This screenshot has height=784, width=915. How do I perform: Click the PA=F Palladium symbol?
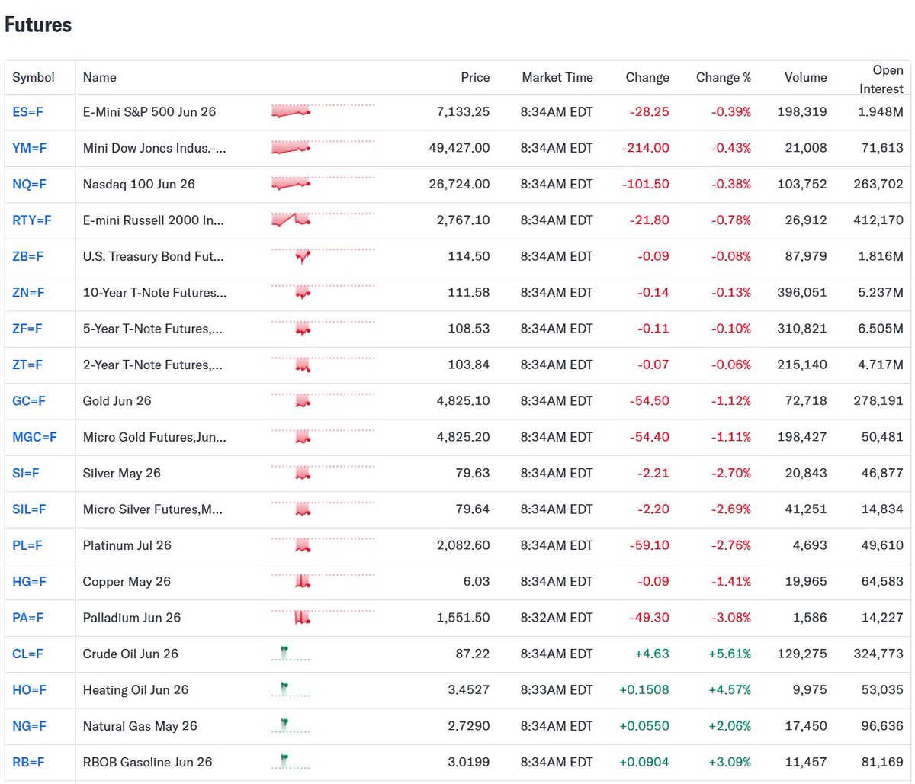pyautogui.click(x=28, y=618)
